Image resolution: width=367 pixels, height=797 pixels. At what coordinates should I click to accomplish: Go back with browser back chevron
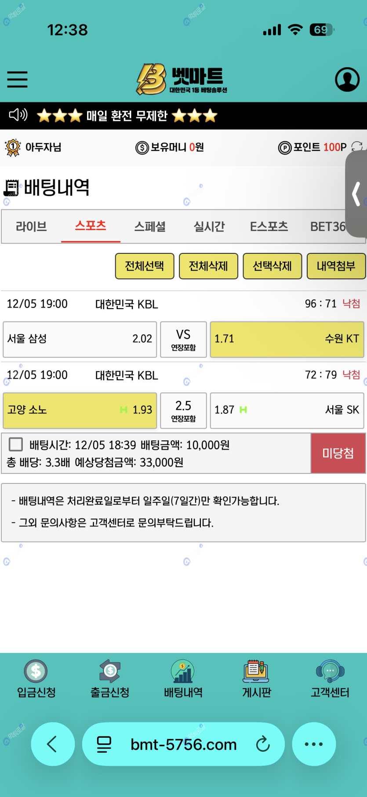(52, 744)
